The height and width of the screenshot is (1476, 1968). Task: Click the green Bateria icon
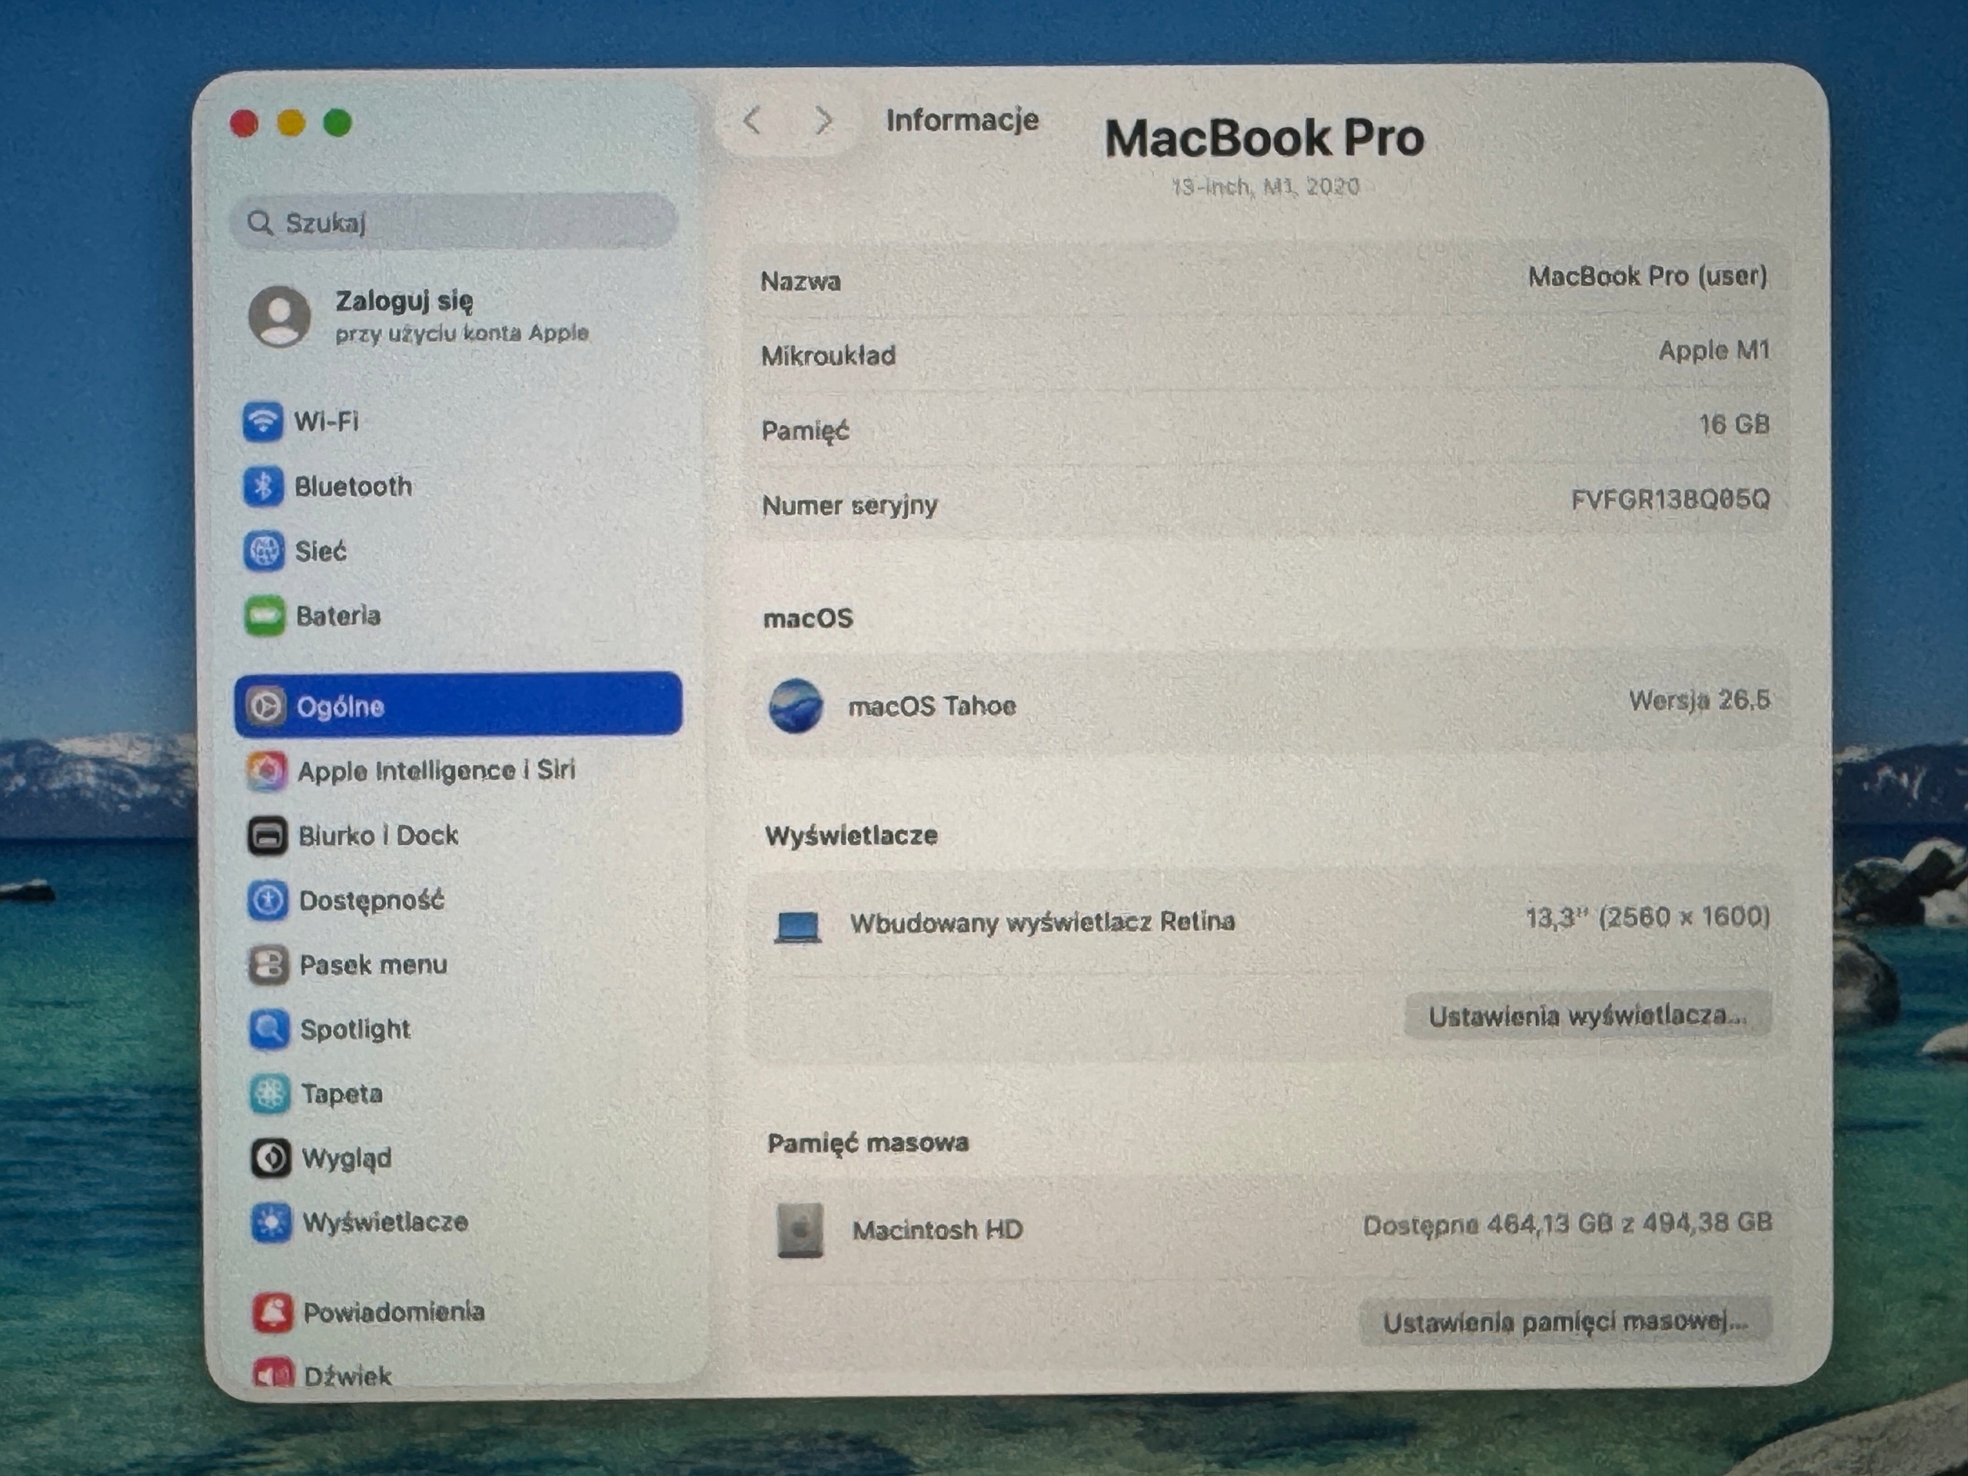point(264,616)
